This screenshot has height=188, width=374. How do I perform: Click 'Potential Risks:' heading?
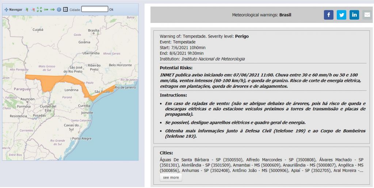(176, 68)
